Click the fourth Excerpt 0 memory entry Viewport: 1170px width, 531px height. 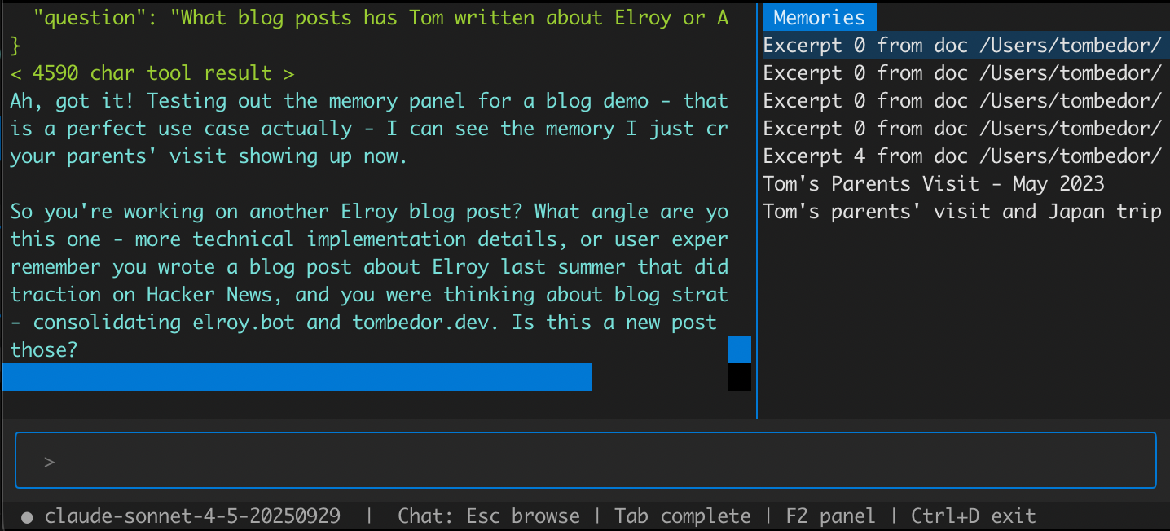(961, 128)
